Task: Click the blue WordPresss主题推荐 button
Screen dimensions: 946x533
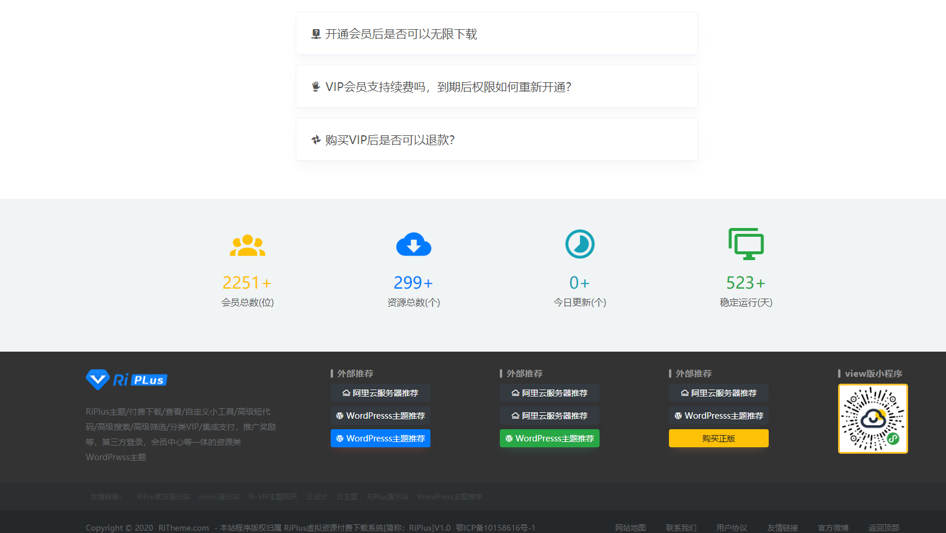Action: click(x=380, y=439)
